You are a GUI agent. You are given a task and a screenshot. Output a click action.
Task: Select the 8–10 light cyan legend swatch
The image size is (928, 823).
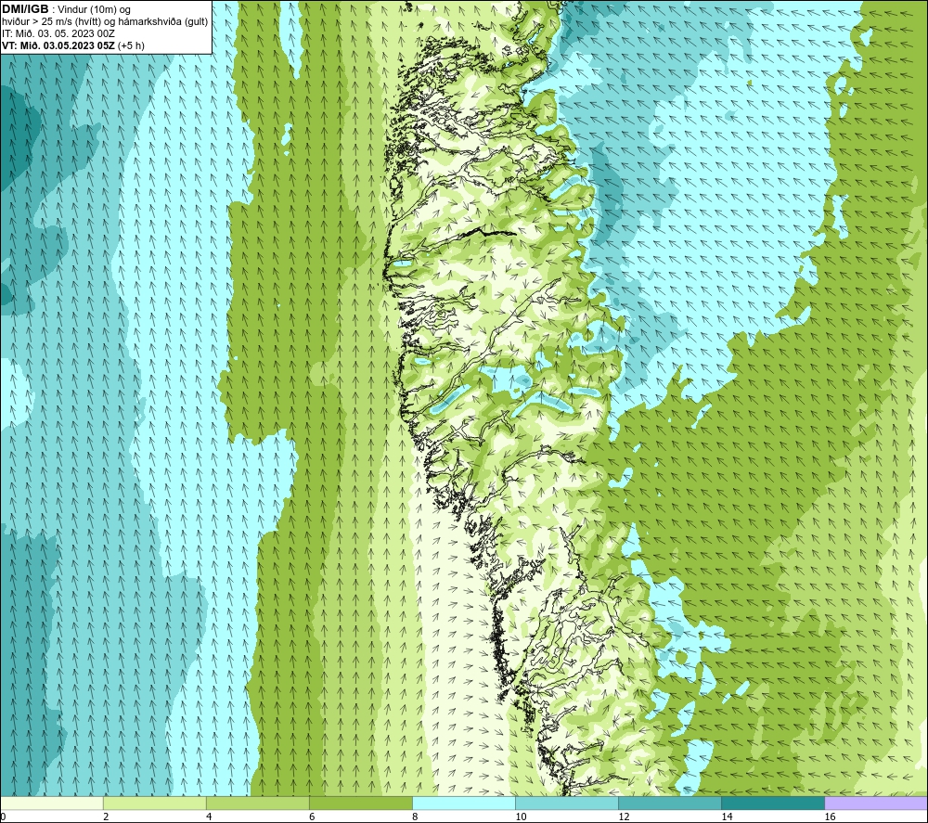point(463,803)
